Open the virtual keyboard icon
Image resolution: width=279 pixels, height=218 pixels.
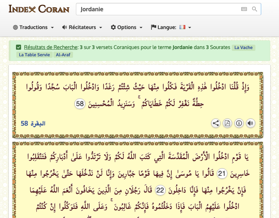[244, 9]
